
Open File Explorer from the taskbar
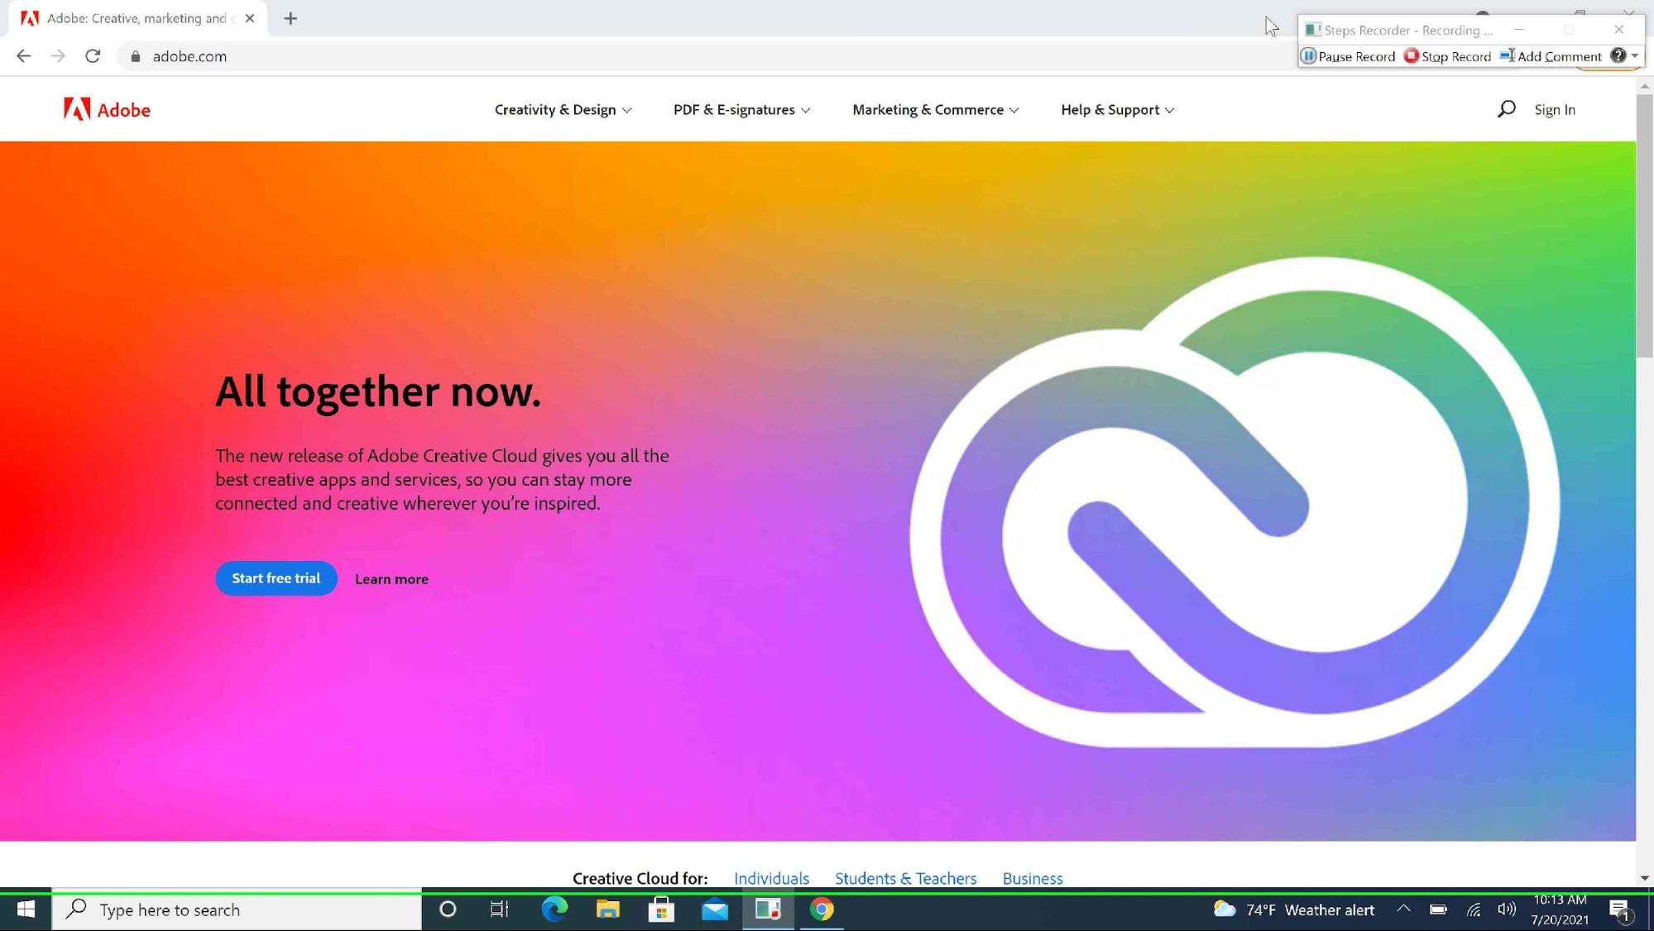(608, 909)
